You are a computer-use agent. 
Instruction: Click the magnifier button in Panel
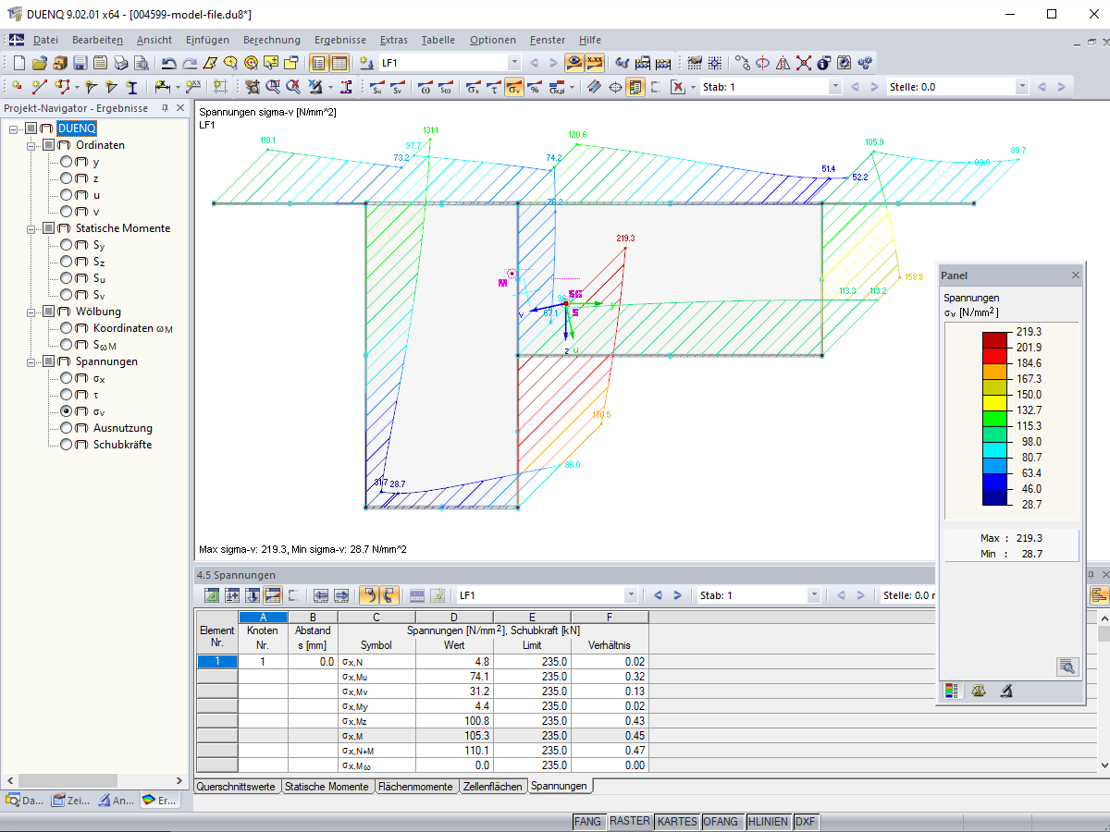click(1067, 667)
